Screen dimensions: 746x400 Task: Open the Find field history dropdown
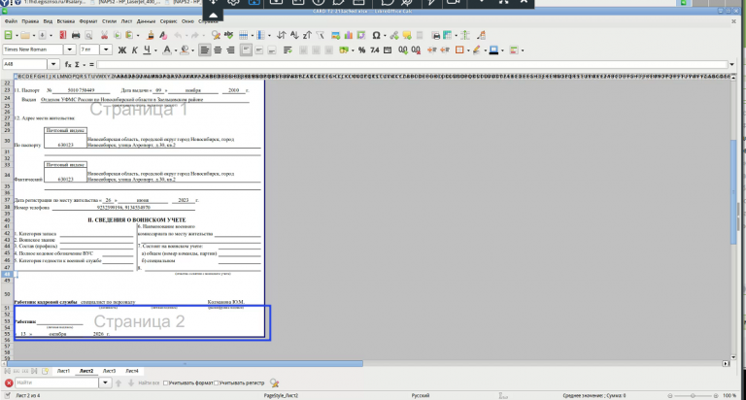click(x=105, y=383)
